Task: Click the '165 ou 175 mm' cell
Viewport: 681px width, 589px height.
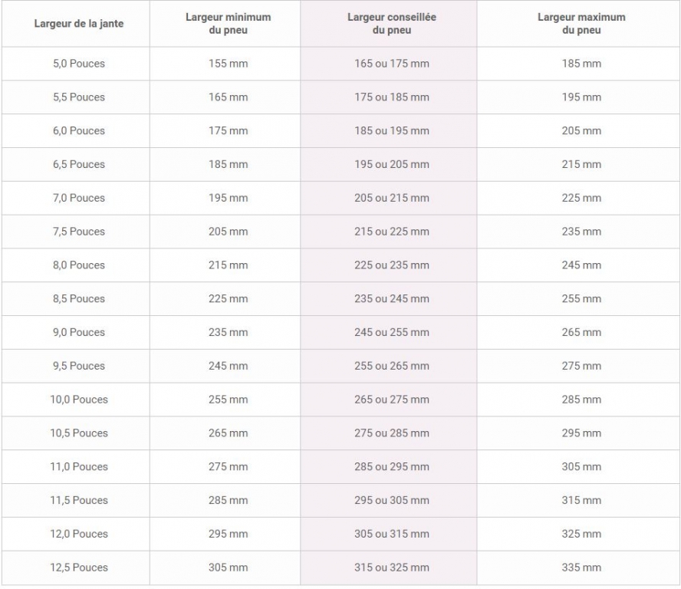Action: click(392, 64)
